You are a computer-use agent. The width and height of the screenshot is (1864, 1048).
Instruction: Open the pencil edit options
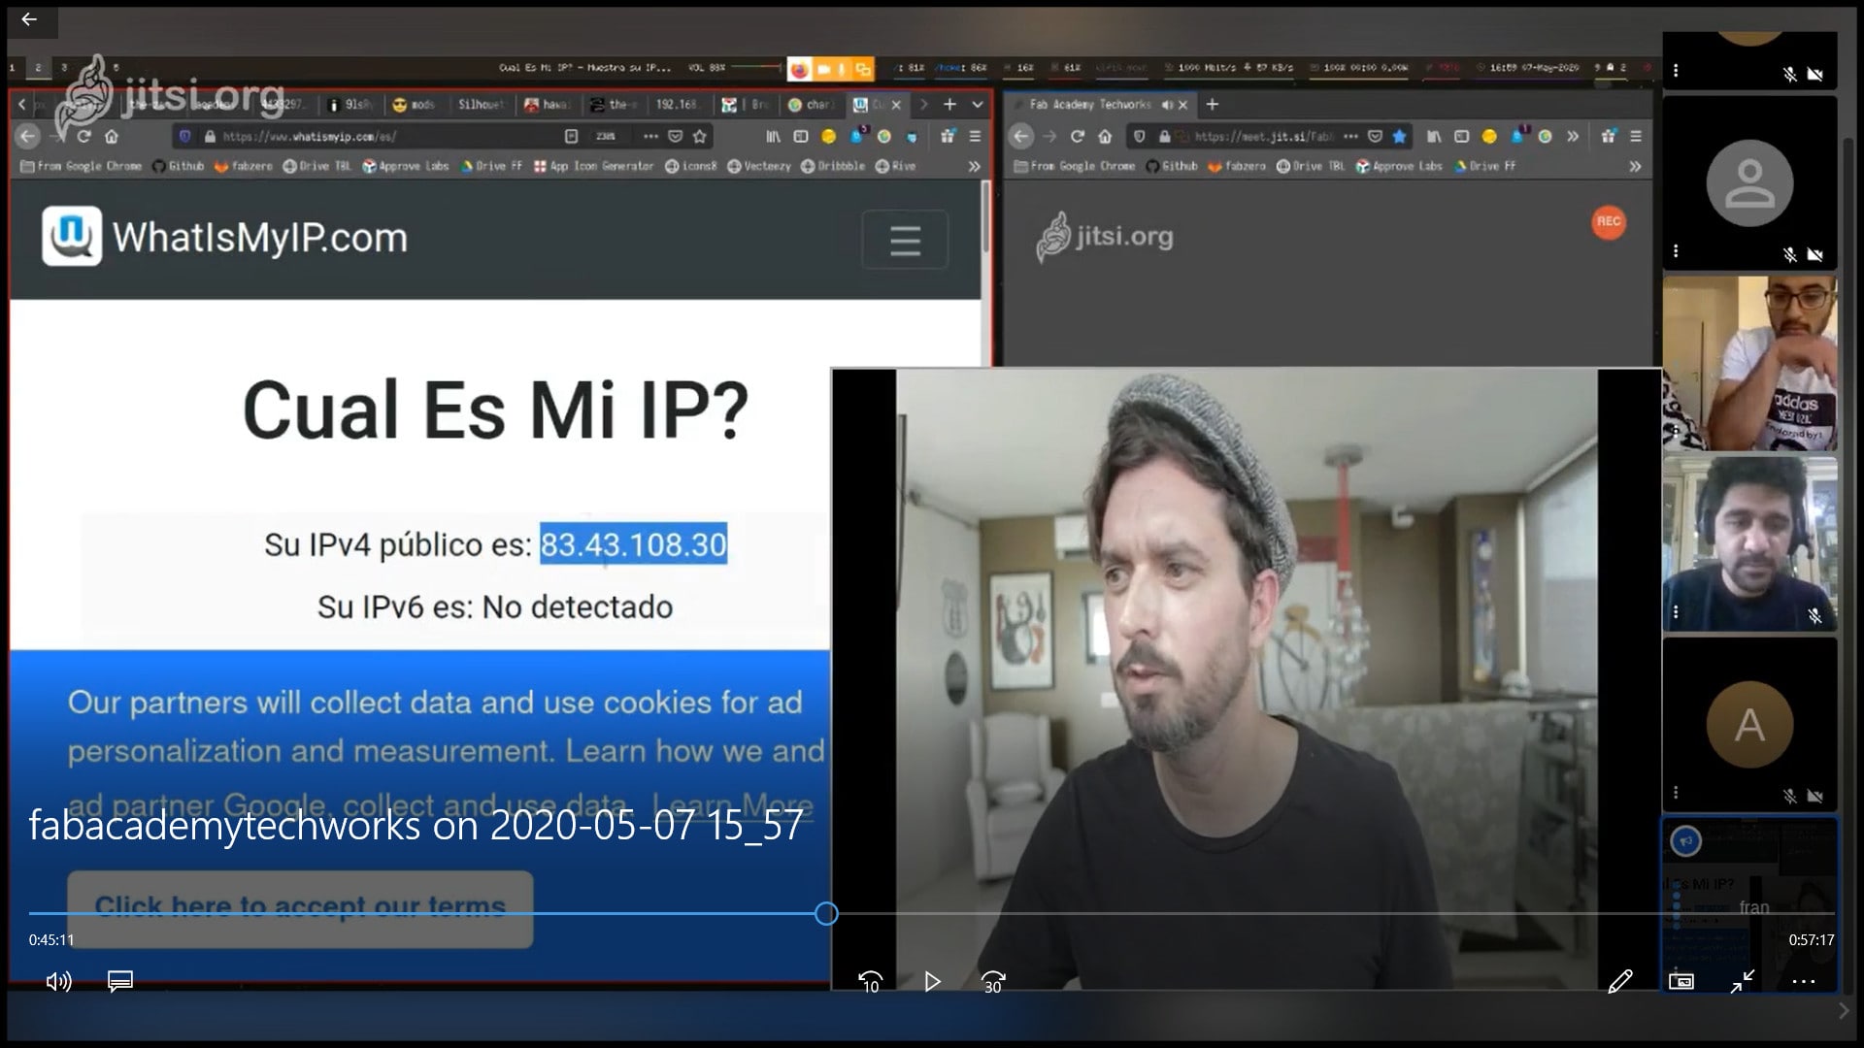(1619, 982)
